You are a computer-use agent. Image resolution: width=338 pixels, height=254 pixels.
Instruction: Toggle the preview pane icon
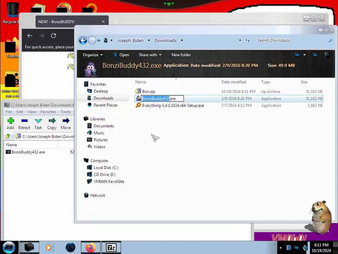point(315,55)
